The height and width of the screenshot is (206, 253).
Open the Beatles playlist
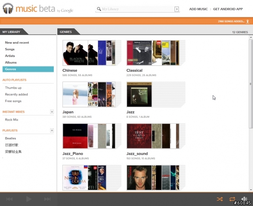tap(11, 138)
